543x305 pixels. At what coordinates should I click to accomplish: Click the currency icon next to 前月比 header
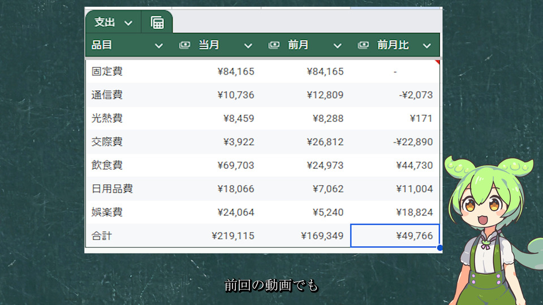[x=363, y=45]
